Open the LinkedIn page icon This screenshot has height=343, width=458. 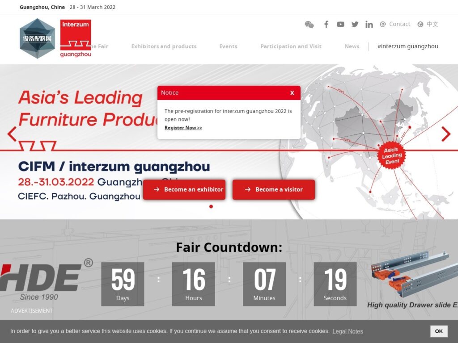(369, 25)
